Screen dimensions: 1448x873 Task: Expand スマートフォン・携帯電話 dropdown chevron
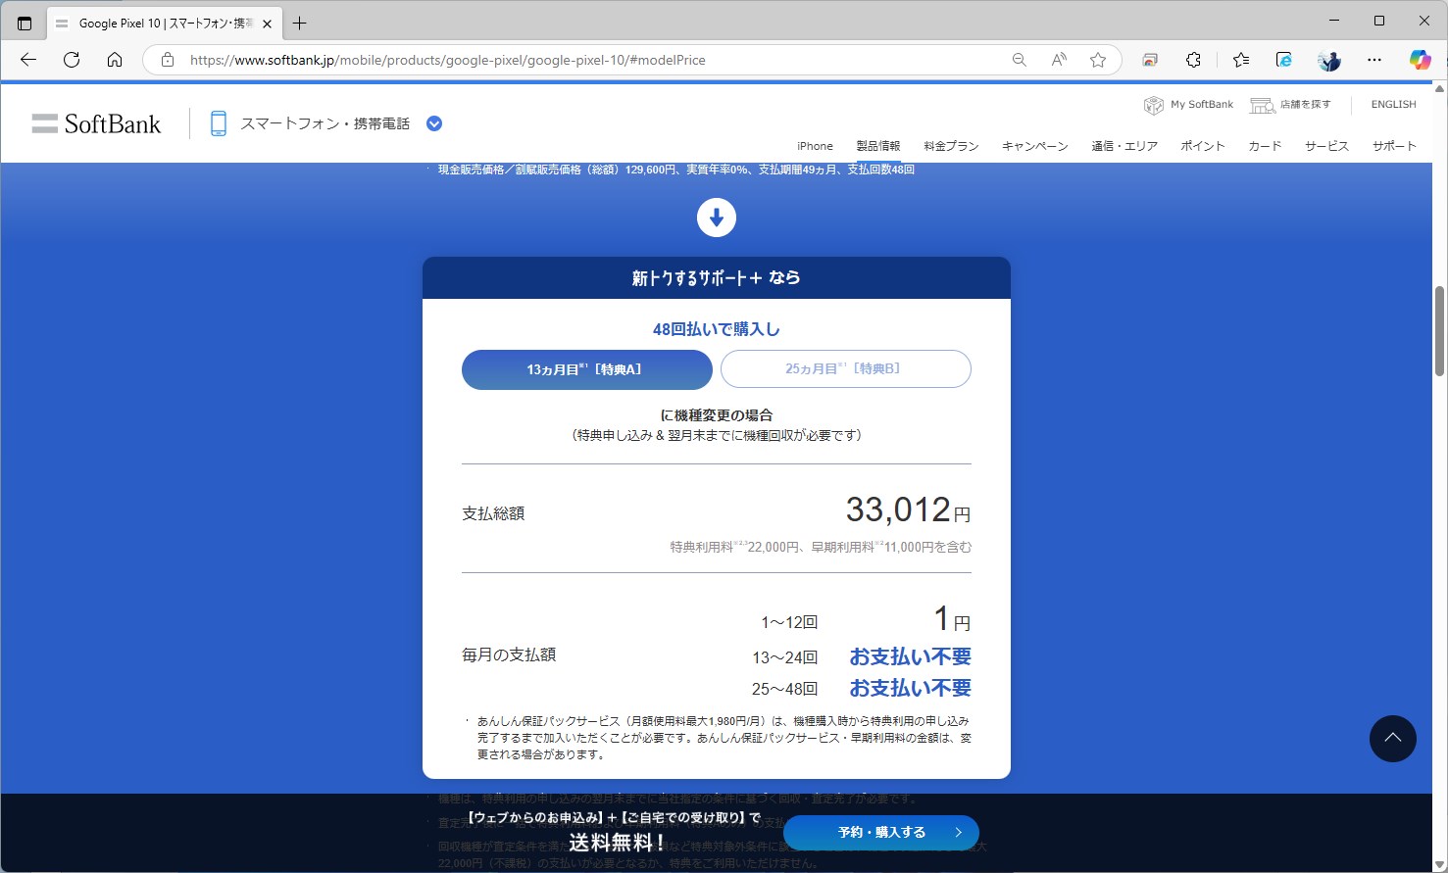434,123
